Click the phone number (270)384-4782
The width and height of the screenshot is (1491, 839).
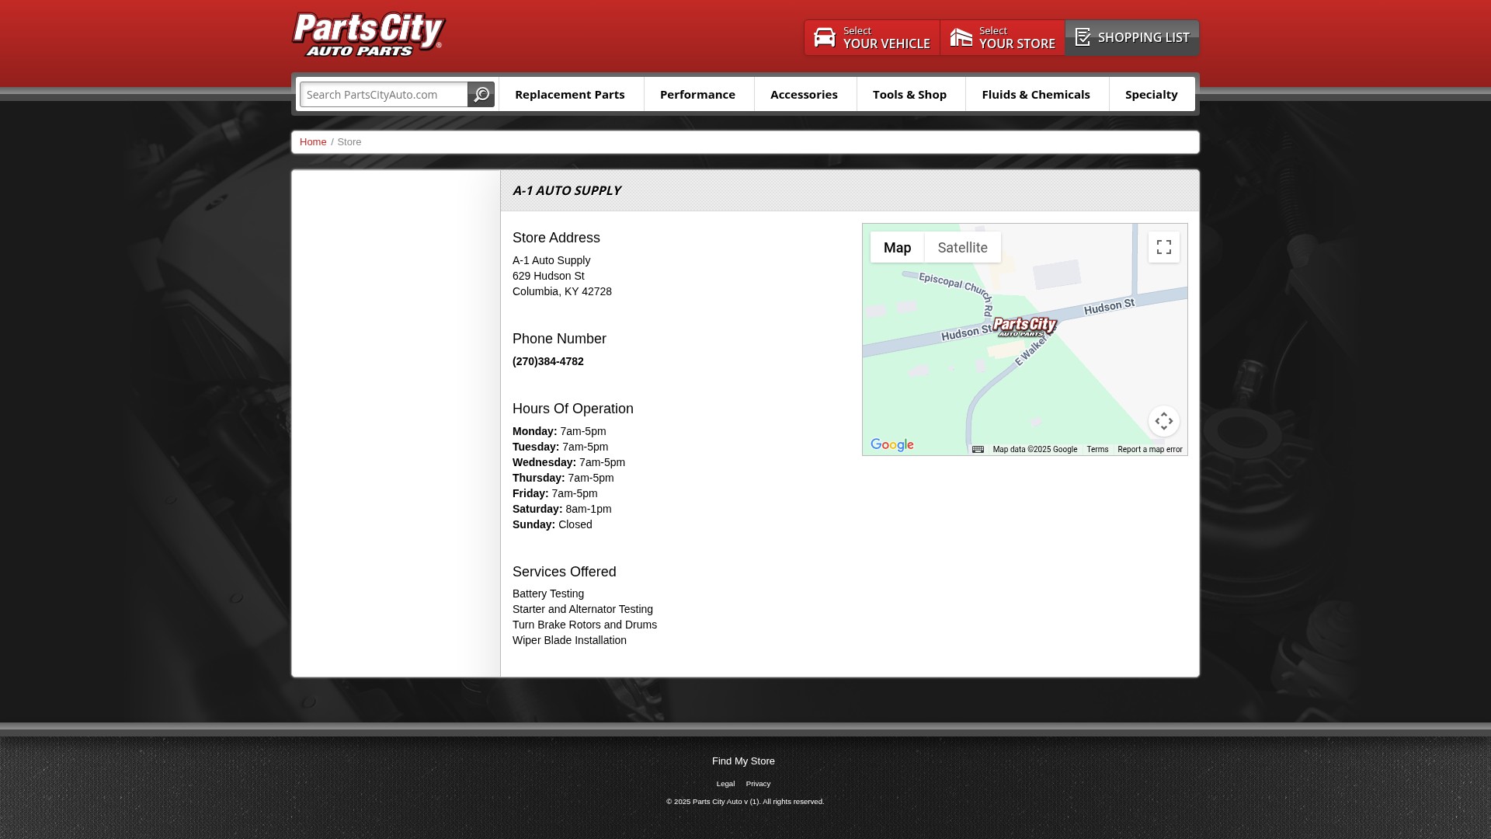click(x=548, y=361)
